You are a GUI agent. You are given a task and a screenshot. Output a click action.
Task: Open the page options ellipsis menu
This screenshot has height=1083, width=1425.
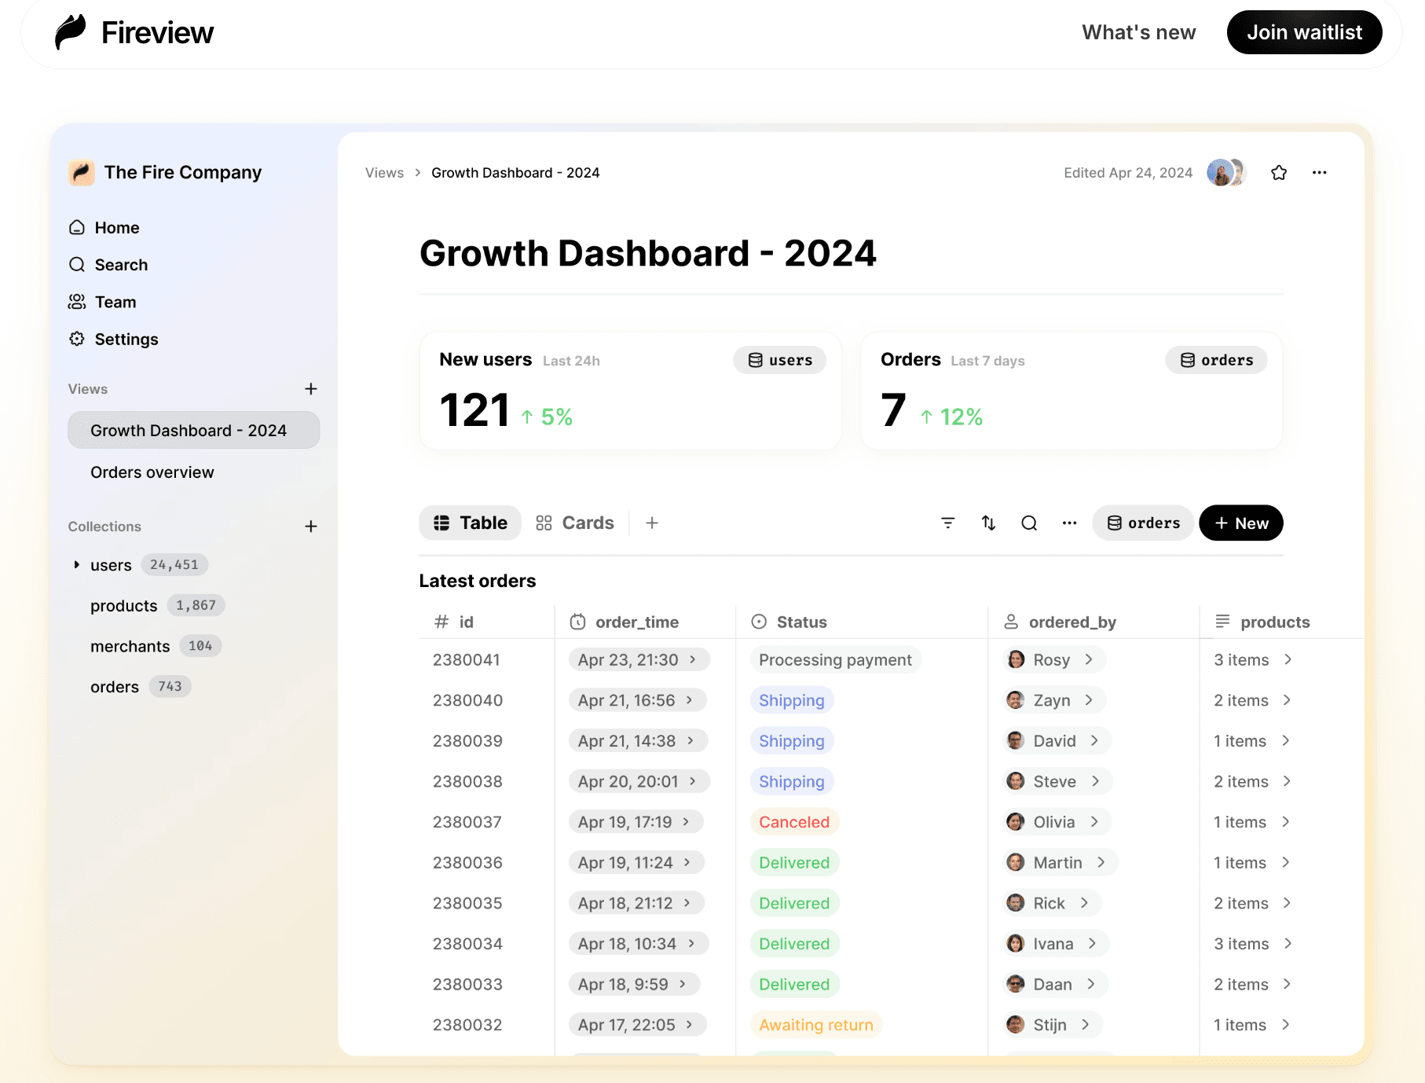pos(1319,173)
